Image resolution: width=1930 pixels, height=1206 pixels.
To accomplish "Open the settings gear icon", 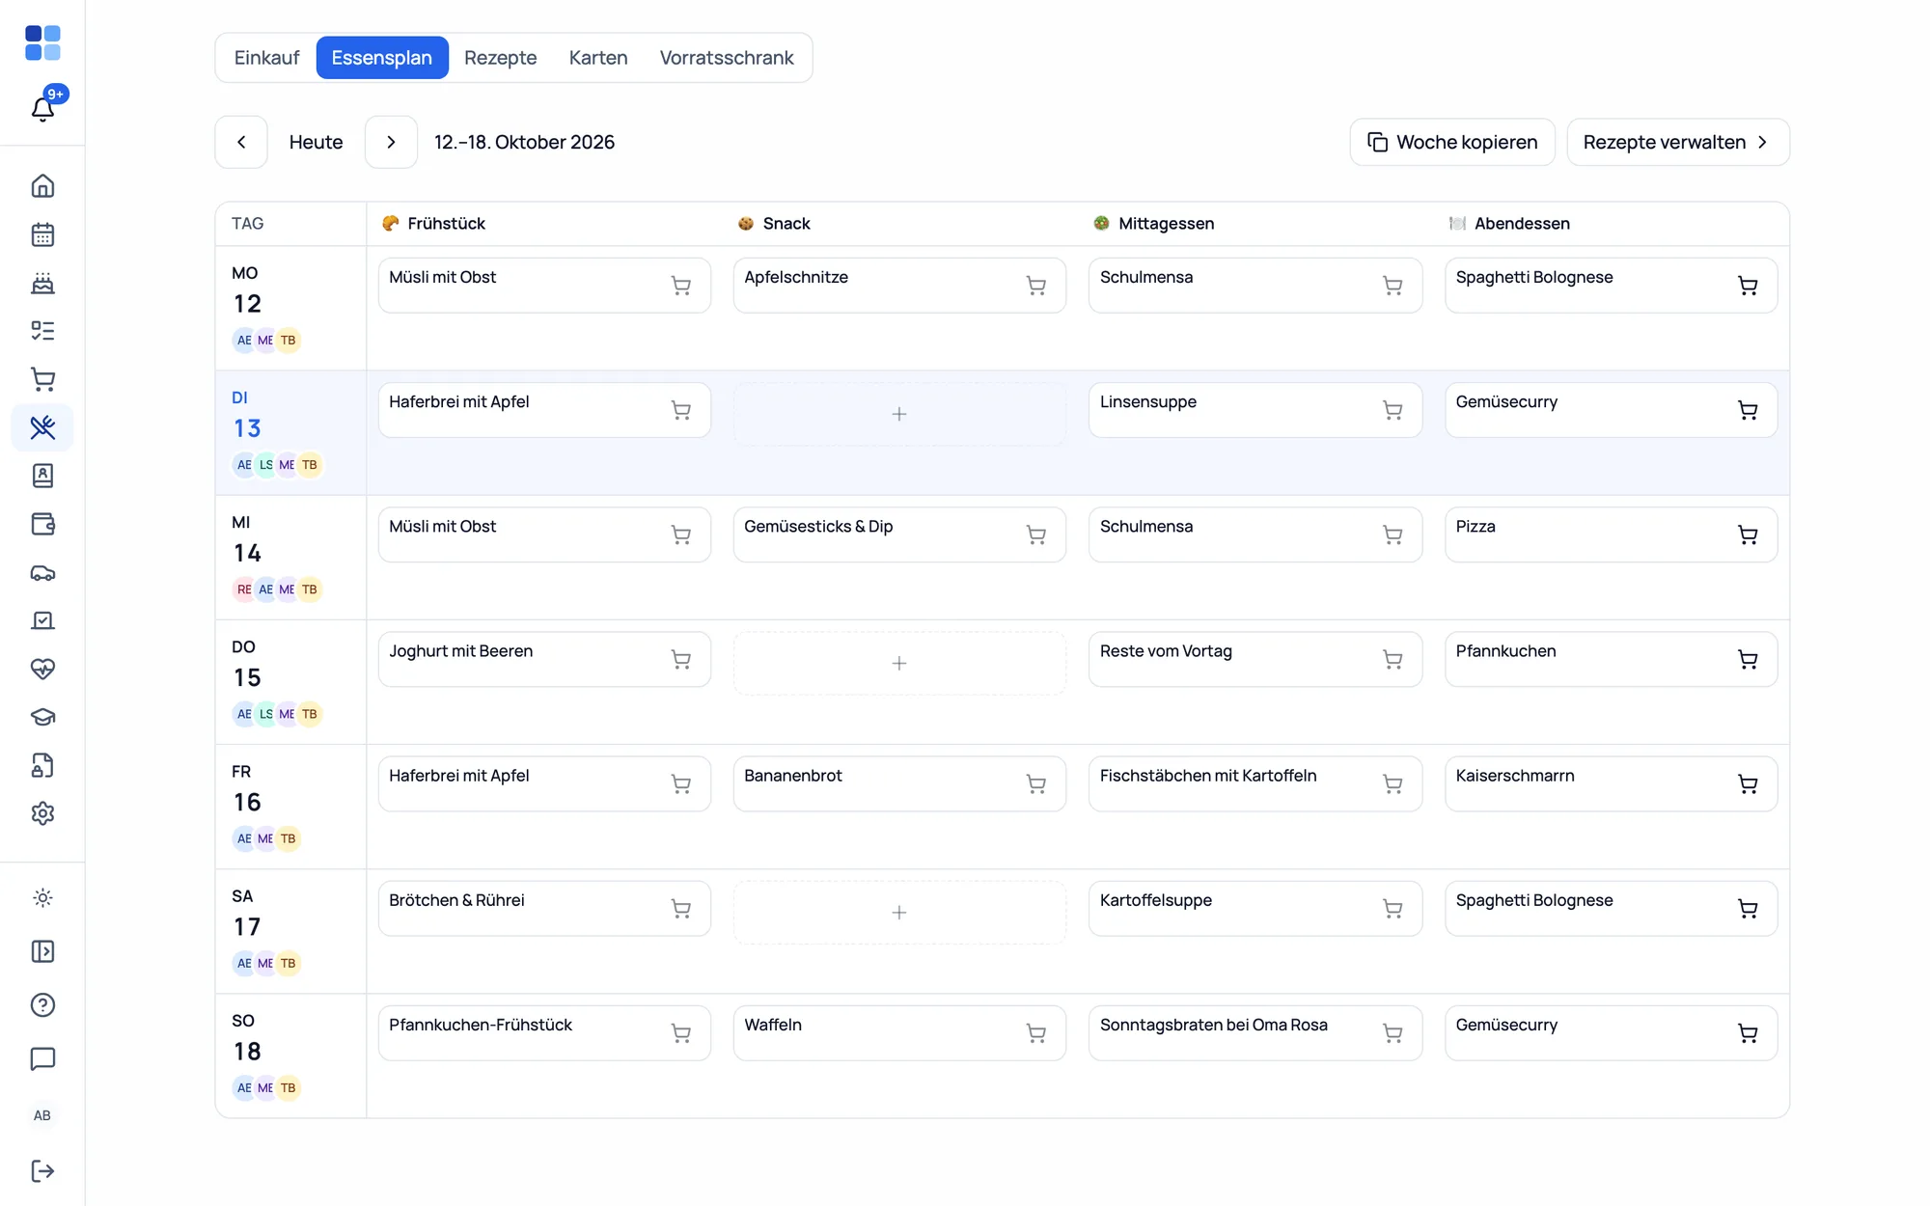I will tap(42, 813).
